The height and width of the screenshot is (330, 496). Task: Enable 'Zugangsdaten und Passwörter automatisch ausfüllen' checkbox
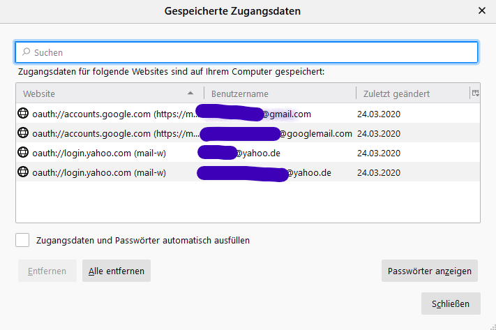(x=22, y=240)
